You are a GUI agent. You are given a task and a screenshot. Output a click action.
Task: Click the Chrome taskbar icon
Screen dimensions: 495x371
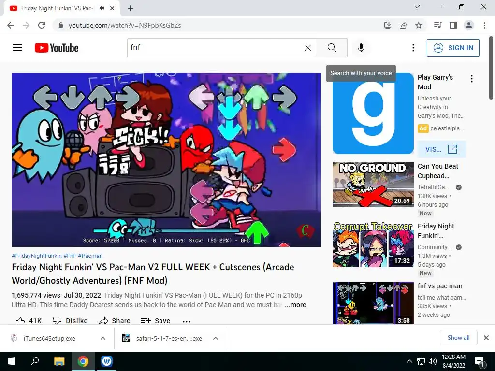[x=83, y=361]
